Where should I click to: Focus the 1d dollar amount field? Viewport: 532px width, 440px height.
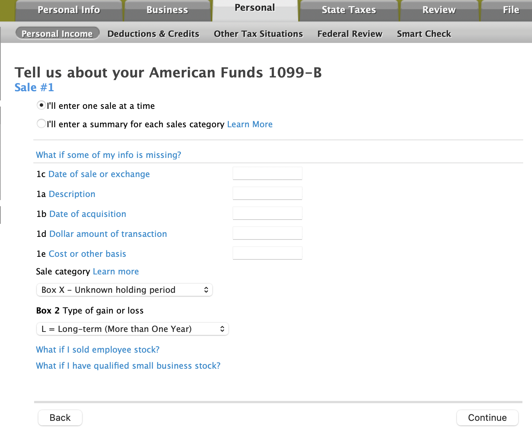pos(268,233)
